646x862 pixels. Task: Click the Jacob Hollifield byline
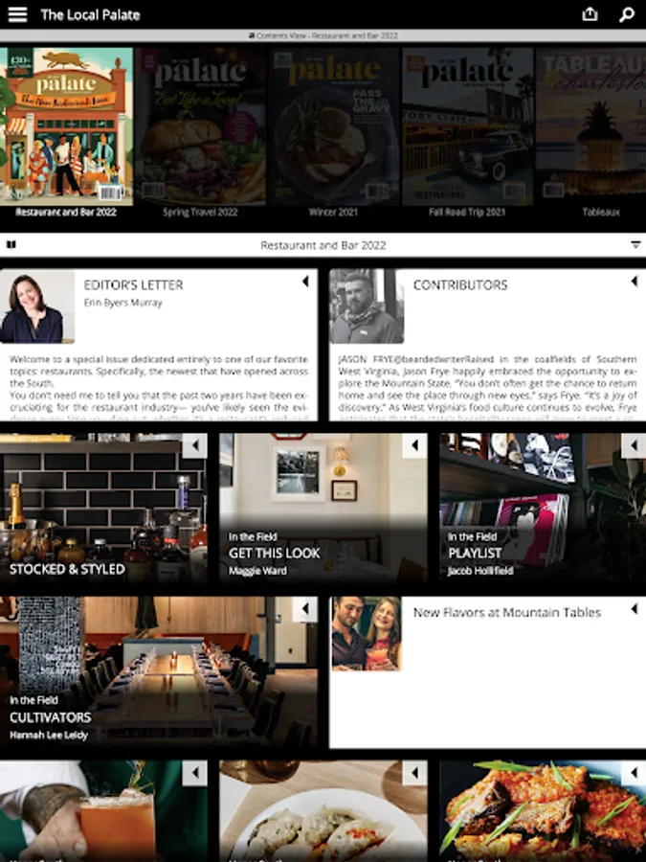point(480,571)
